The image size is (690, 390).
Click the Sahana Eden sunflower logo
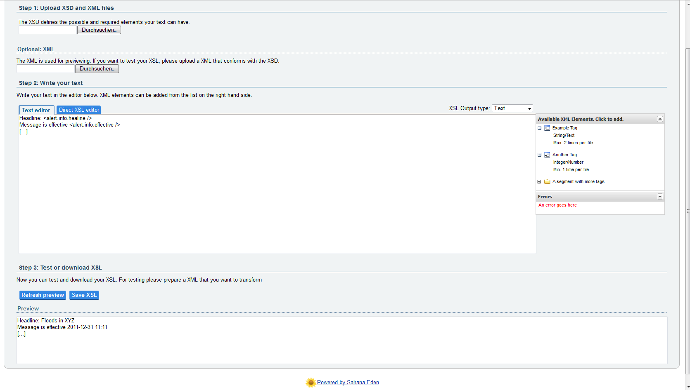311,383
